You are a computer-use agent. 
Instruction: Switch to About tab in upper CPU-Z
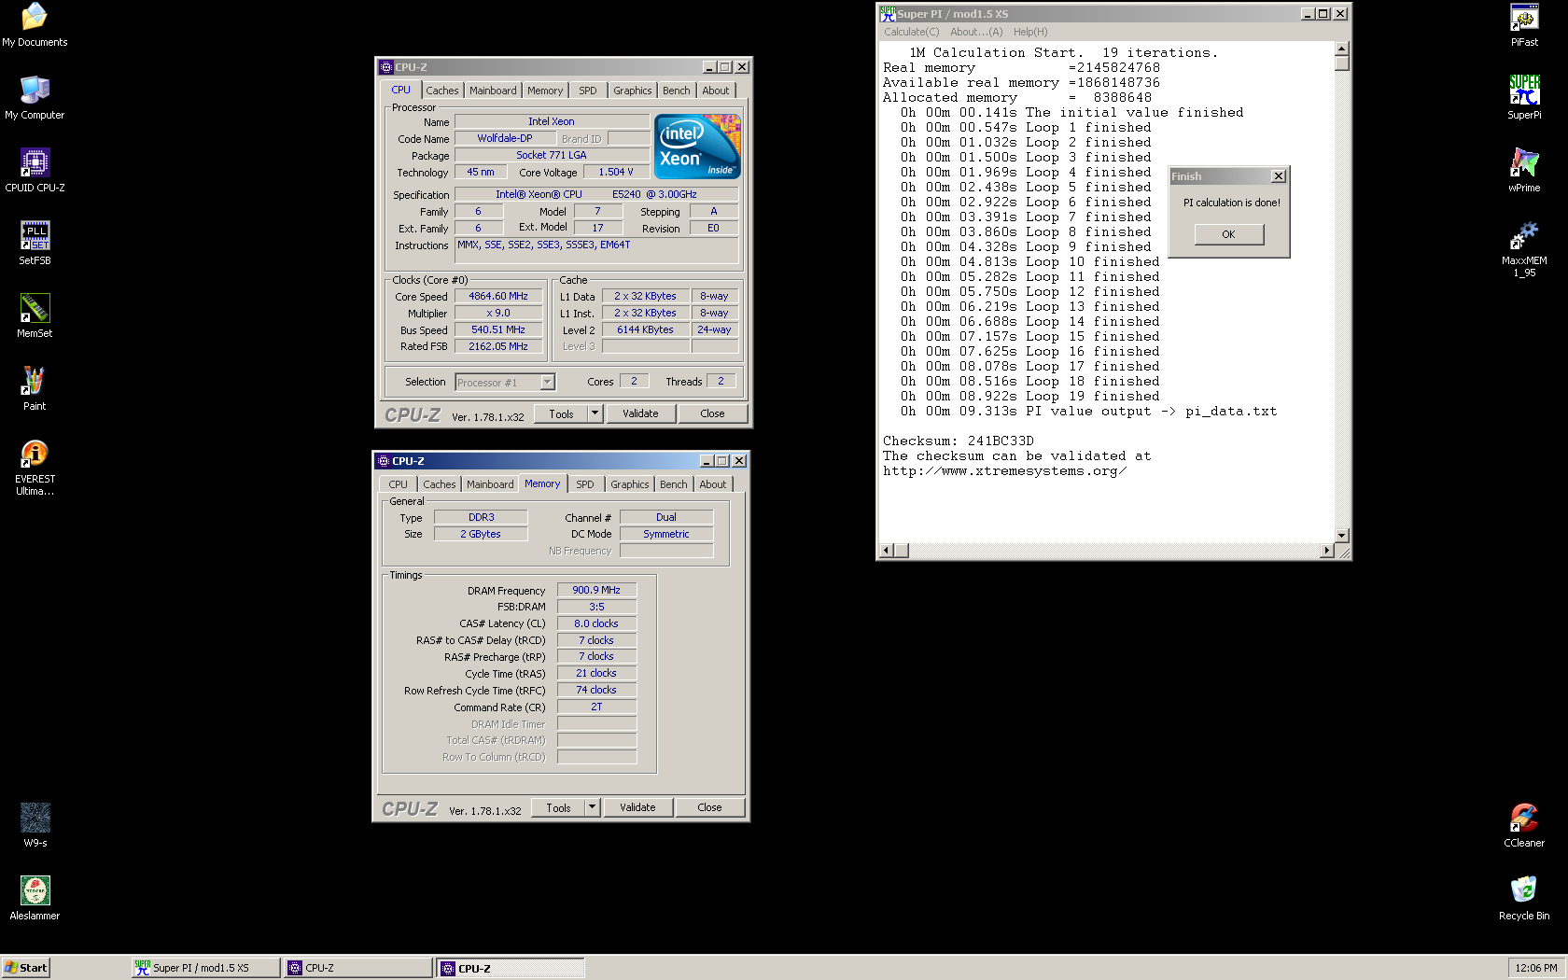tap(716, 91)
